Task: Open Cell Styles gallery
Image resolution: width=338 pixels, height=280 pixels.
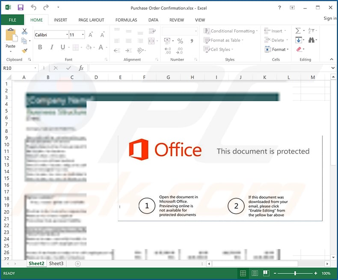Action: click(x=218, y=49)
